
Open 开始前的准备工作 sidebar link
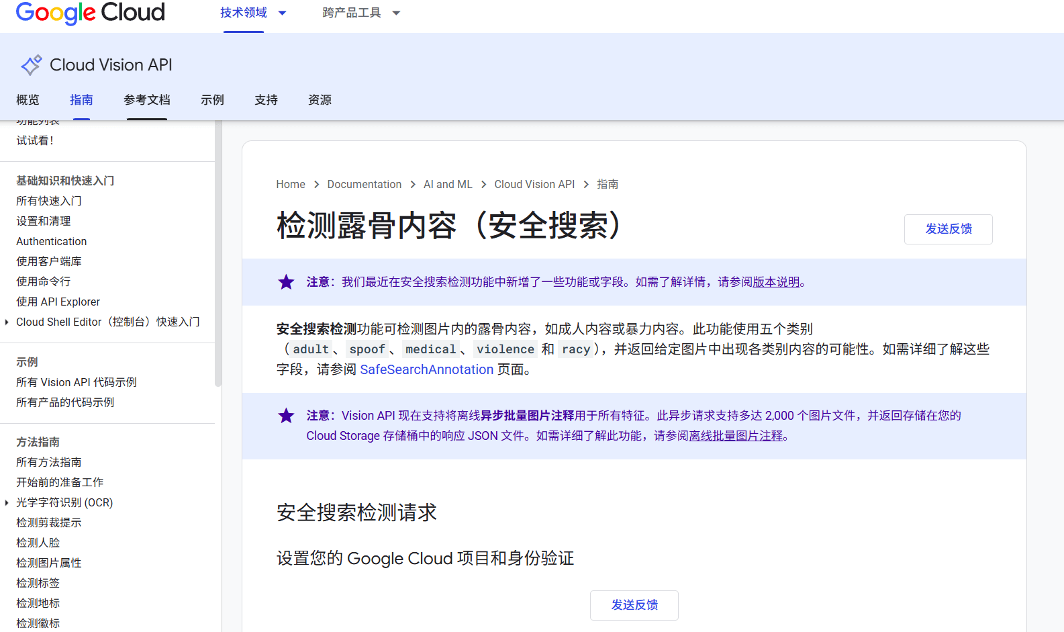click(x=60, y=482)
